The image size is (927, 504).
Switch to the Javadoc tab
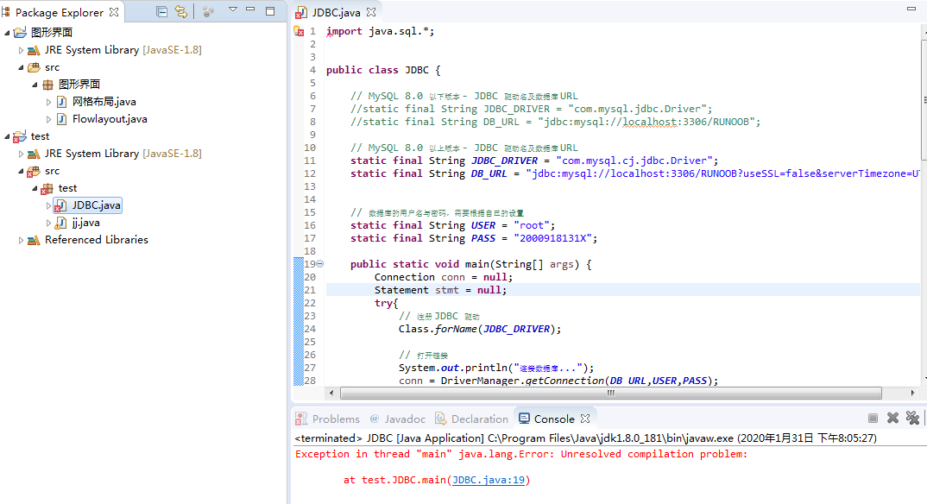click(397, 419)
